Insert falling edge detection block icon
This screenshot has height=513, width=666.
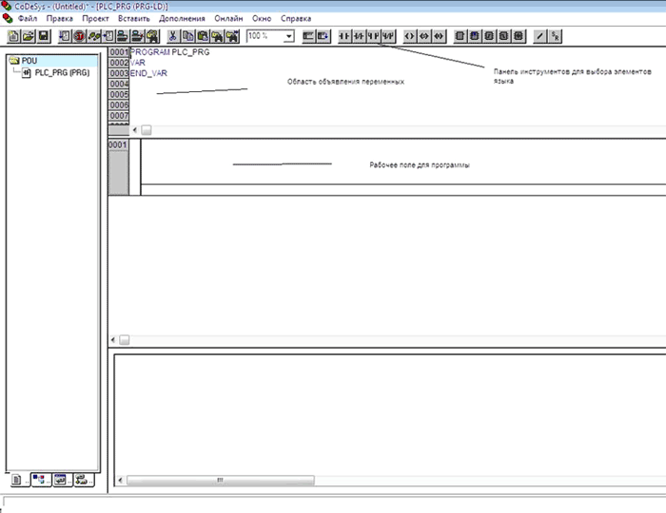503,36
